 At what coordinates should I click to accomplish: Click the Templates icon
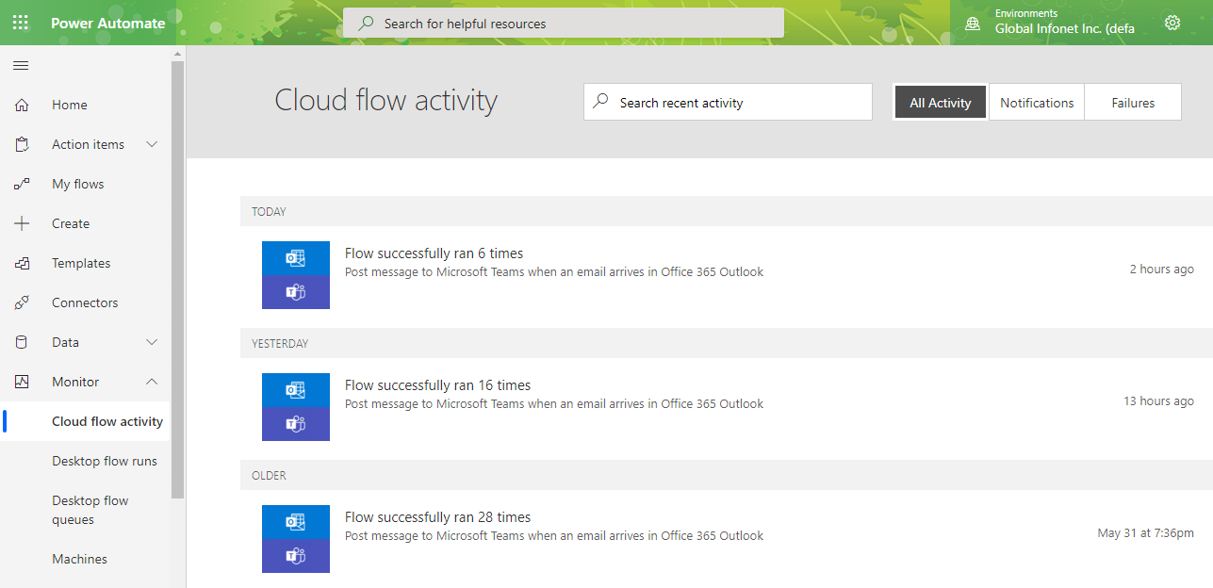pos(22,263)
